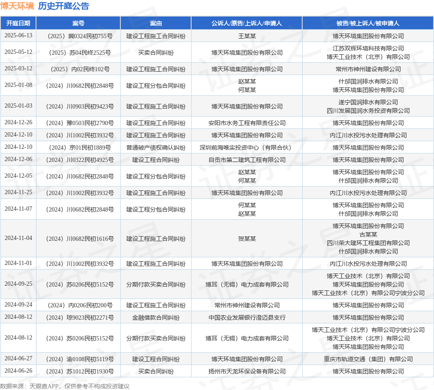The width and height of the screenshot is (434, 390).
Task: Click the date 2024-11-01
Action: 18,263
